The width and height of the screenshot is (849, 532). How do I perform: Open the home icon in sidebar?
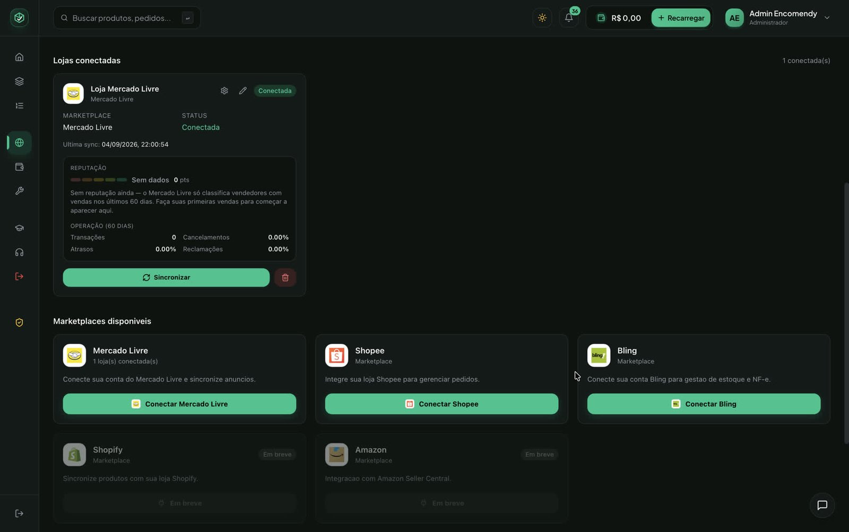19,57
